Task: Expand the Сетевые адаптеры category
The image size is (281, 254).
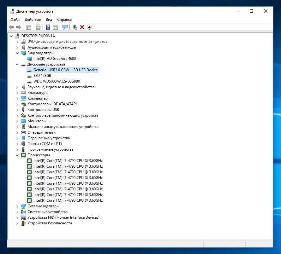Action: coord(17,206)
